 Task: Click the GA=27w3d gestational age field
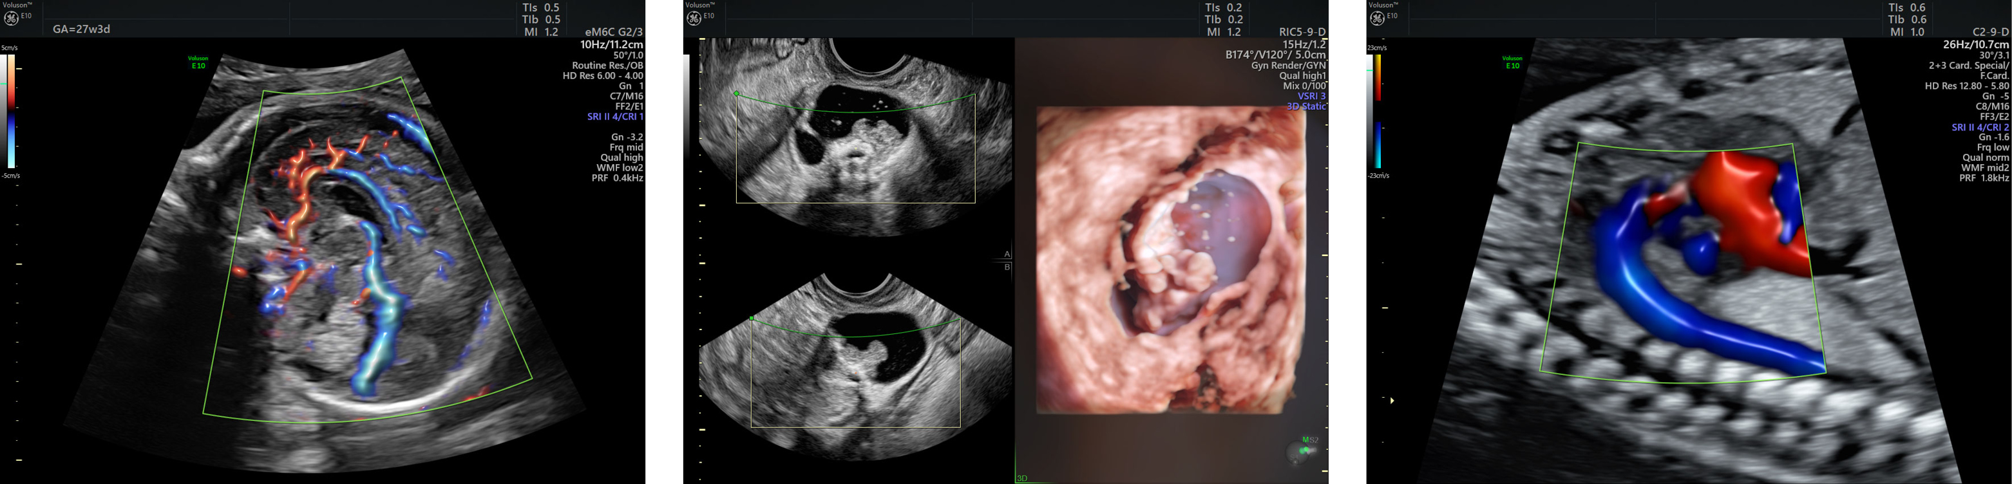[x=81, y=29]
